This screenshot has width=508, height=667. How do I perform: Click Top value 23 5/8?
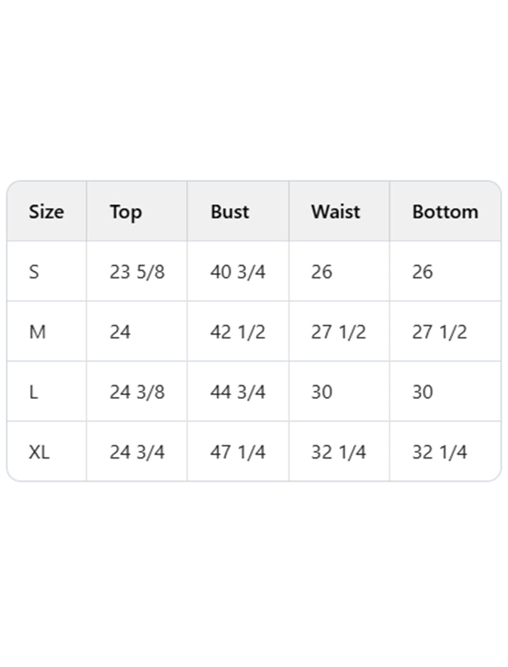tap(137, 272)
